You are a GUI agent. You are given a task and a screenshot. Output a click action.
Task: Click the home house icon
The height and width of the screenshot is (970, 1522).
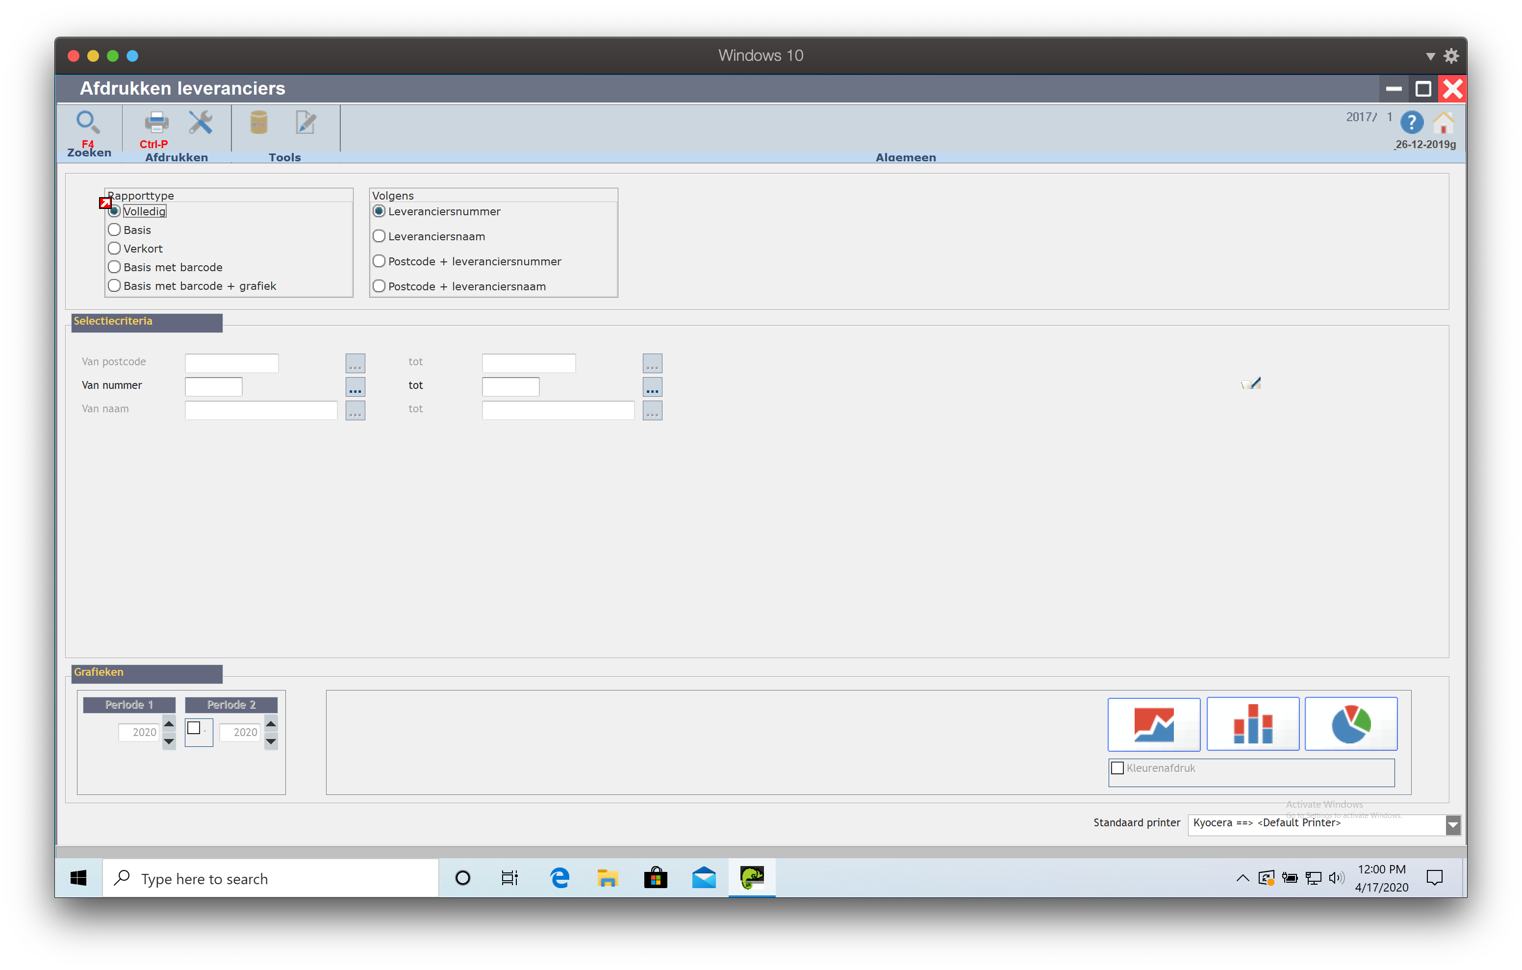pos(1443,122)
